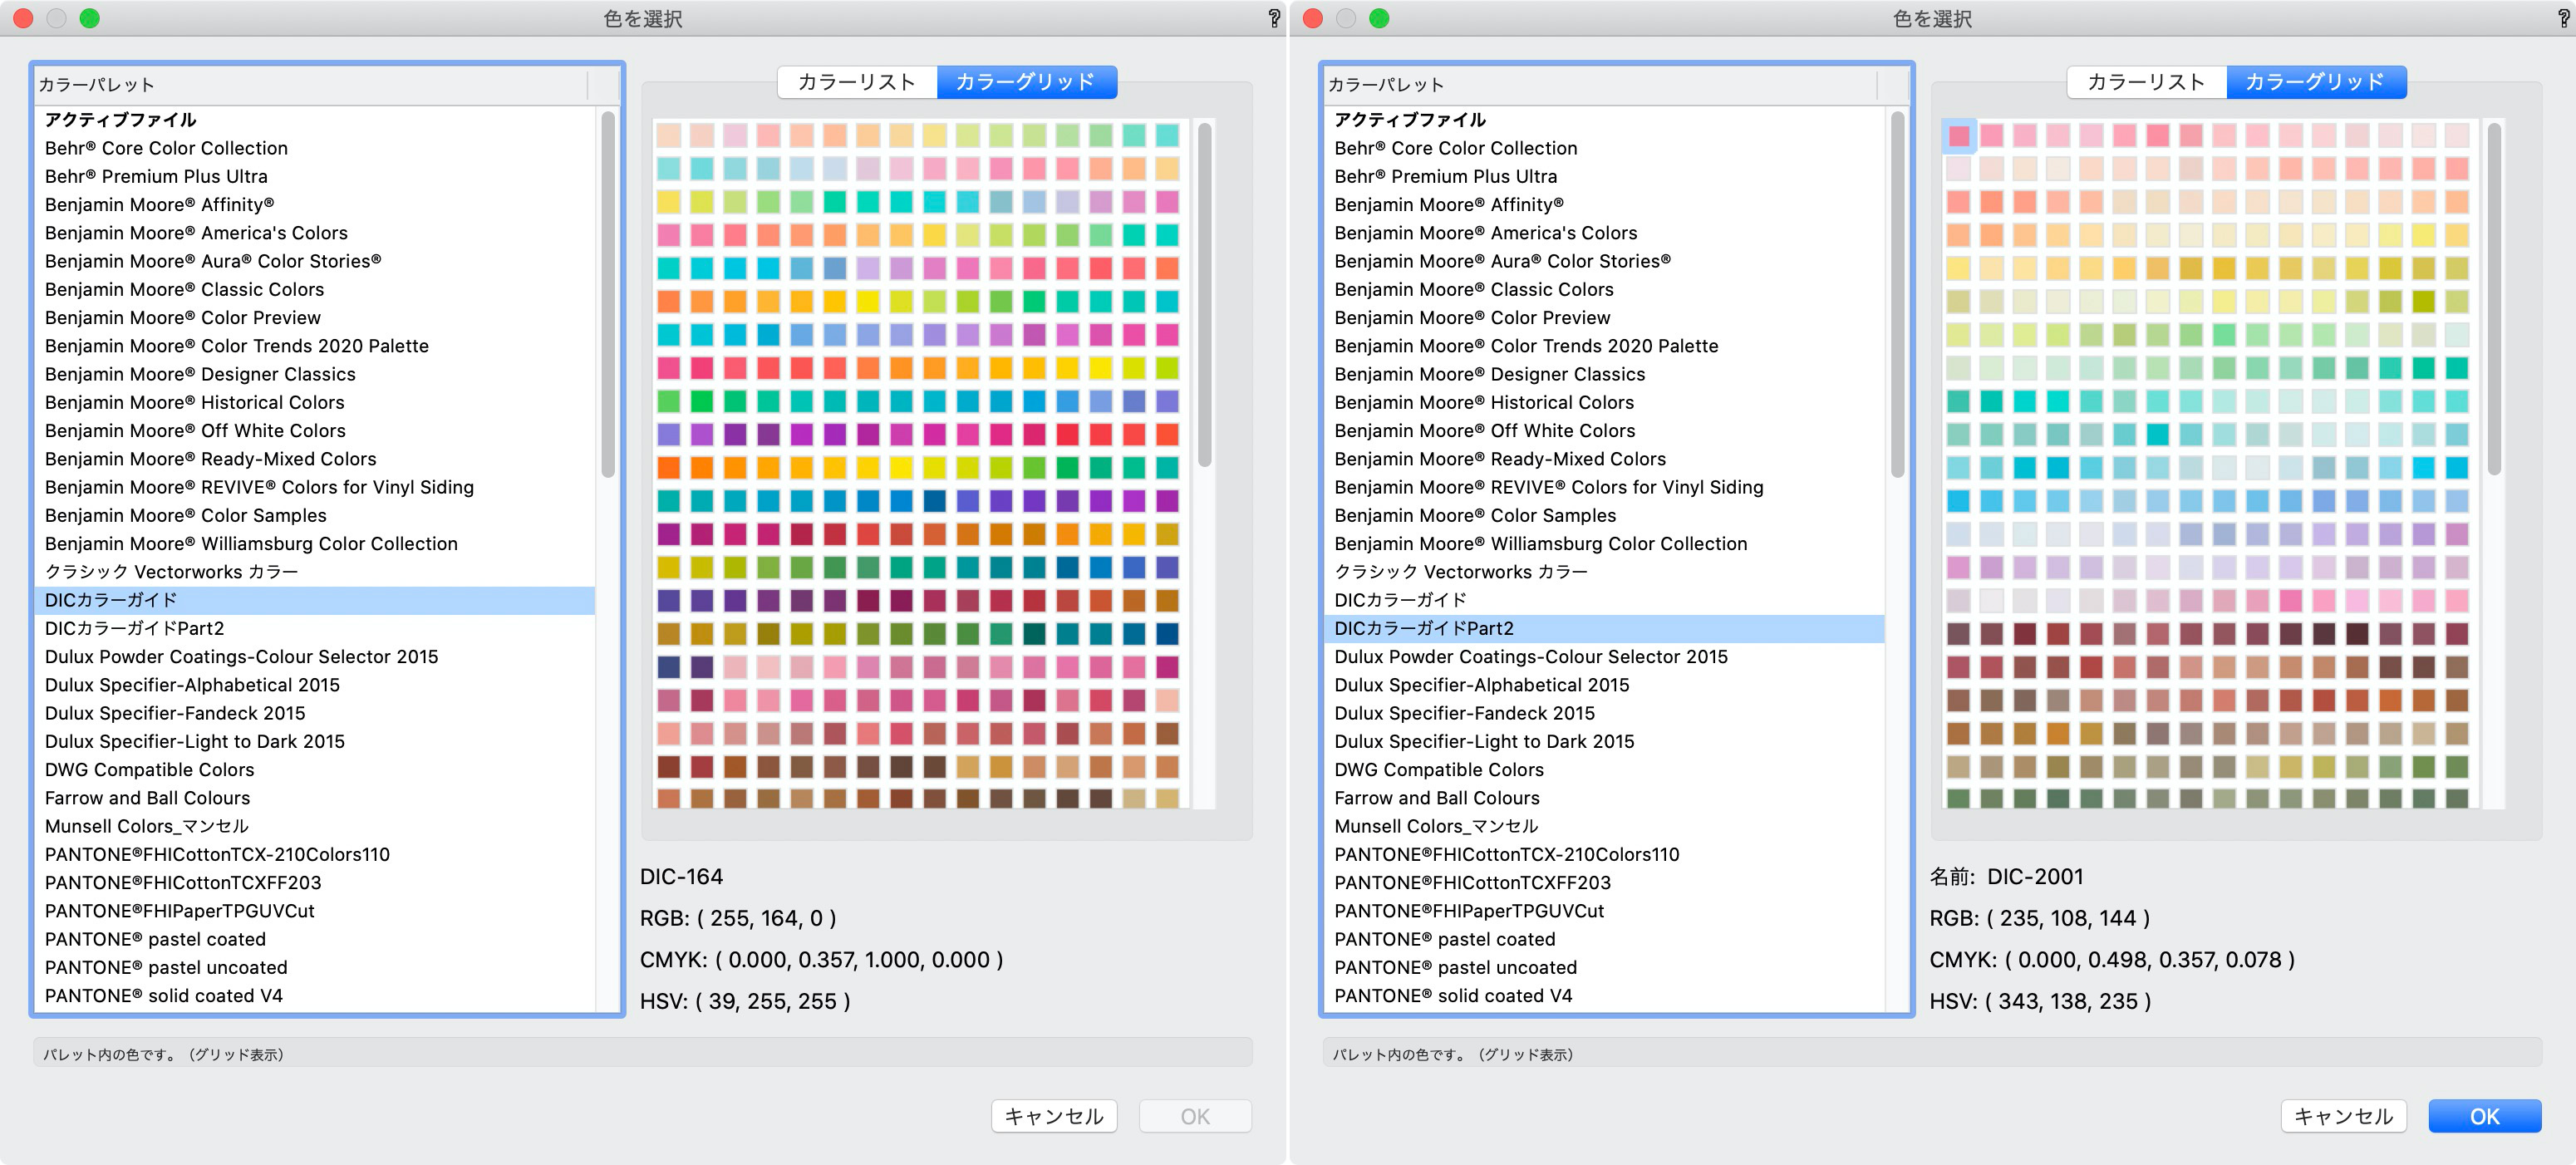Select クラシック Vectorworks カラー in right list
Screen dimensions: 2576x1165
pyautogui.click(x=1460, y=572)
